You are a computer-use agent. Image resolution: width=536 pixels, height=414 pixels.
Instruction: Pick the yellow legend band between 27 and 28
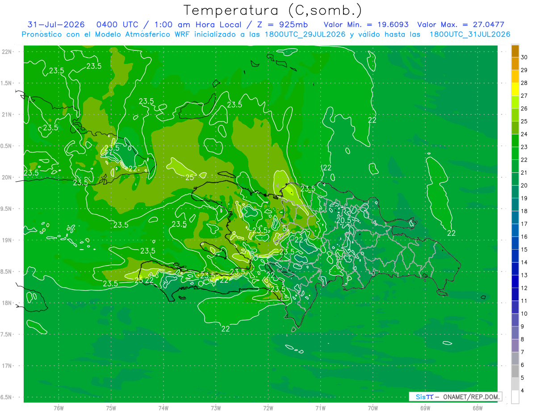click(515, 89)
